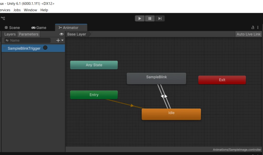This screenshot has width=263, height=155.
Task: Grab the SampleBlinkTrigger reorder handle icon
Action: [x=4, y=48]
